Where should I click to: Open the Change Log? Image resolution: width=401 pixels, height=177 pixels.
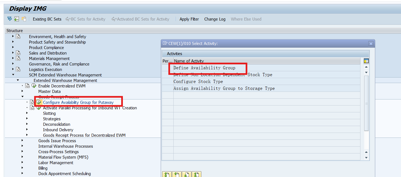pyautogui.click(x=215, y=19)
